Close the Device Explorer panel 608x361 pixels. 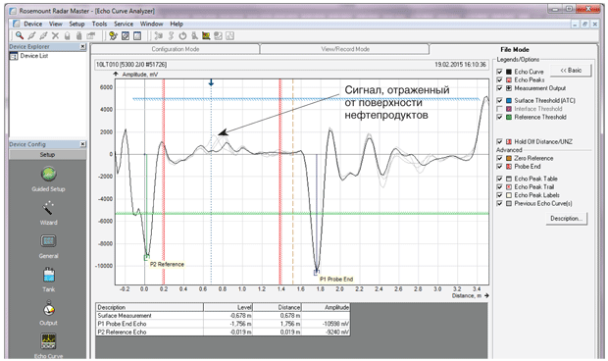82,46
